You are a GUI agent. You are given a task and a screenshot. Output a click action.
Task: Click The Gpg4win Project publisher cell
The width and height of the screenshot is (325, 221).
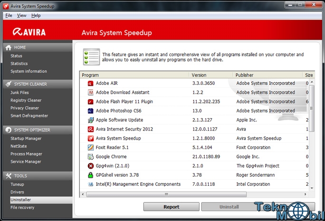pos(258,166)
